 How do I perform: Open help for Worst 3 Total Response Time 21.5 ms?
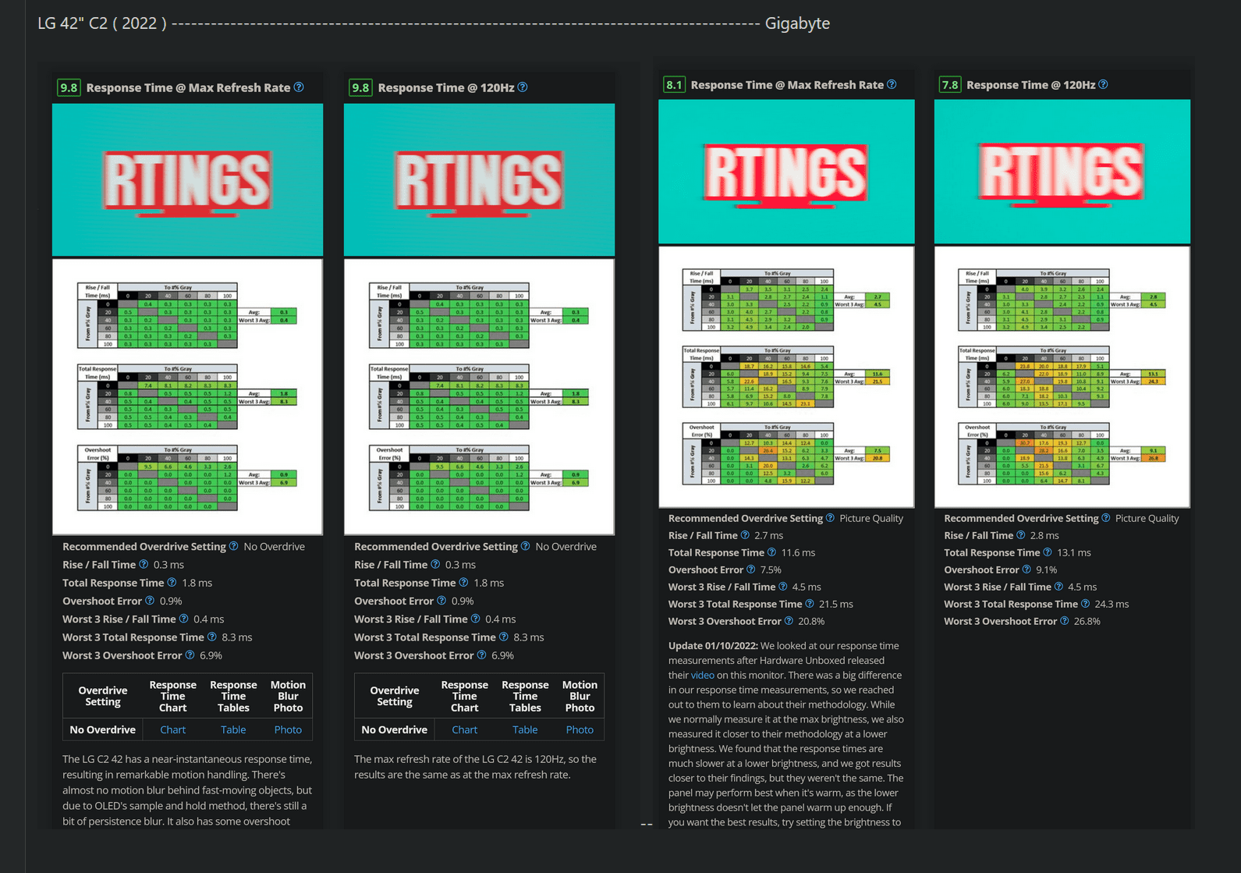(x=810, y=604)
